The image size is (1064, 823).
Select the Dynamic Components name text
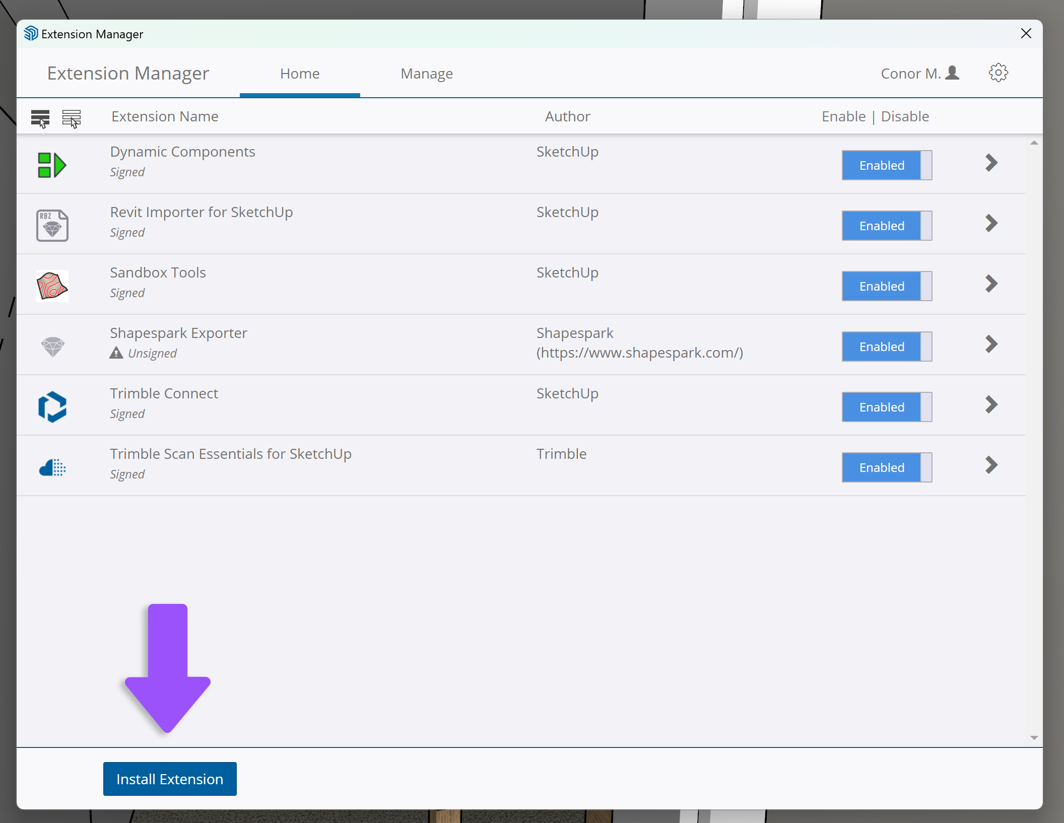[182, 152]
